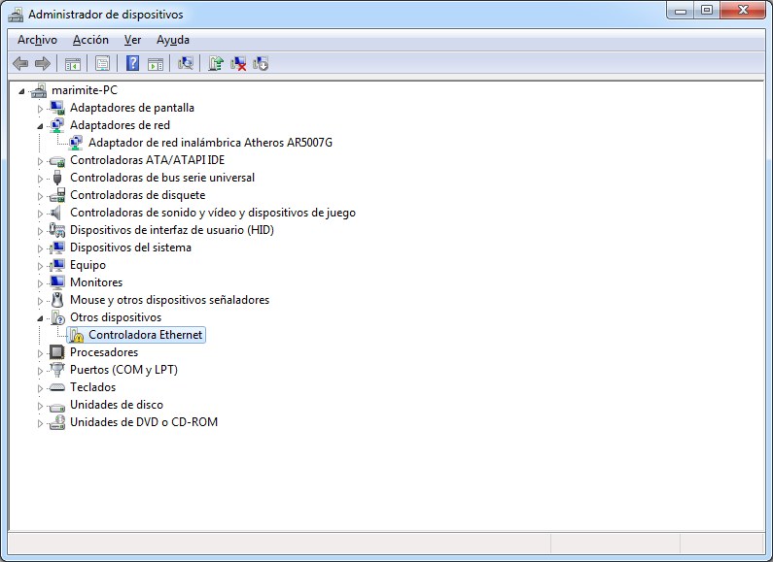The height and width of the screenshot is (562, 773).
Task: Collapse Adaptadores de red
Action: 40,126
